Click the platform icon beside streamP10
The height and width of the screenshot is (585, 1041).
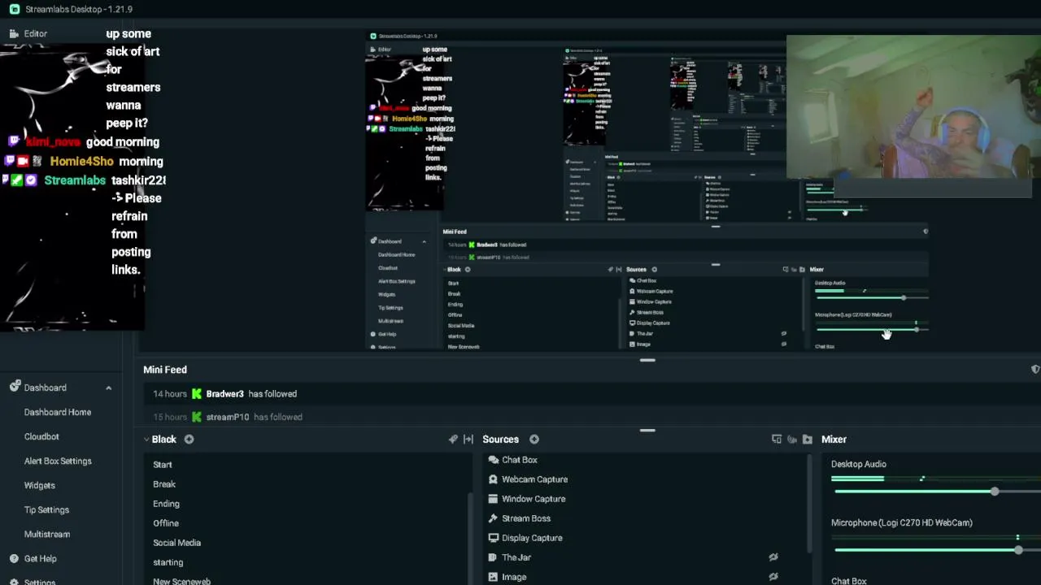[197, 417]
